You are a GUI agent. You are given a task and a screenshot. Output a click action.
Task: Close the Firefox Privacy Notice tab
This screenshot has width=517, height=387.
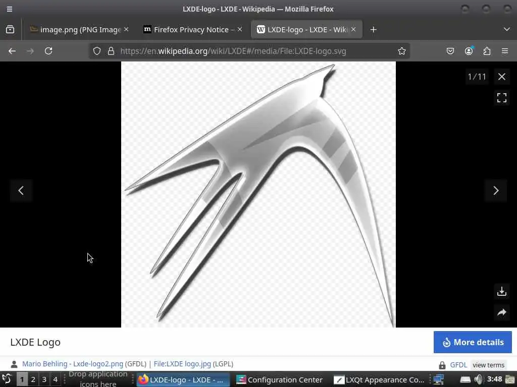240,29
